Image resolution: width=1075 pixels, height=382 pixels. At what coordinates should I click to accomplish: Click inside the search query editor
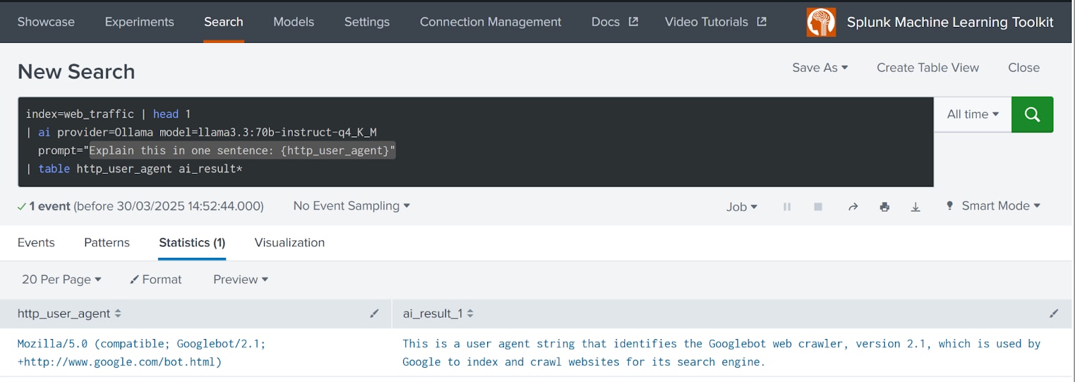[476, 142]
